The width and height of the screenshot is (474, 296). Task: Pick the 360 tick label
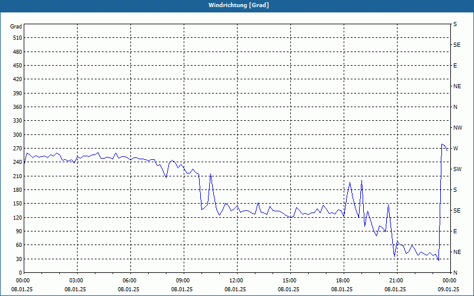[18, 107]
